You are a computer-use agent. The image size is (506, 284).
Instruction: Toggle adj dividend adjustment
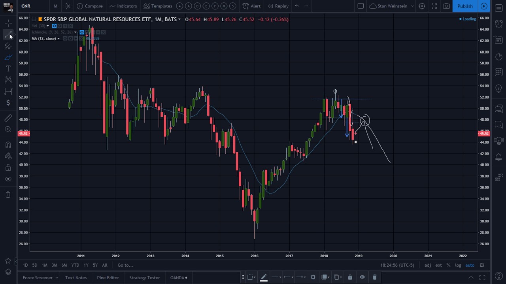click(x=428, y=265)
